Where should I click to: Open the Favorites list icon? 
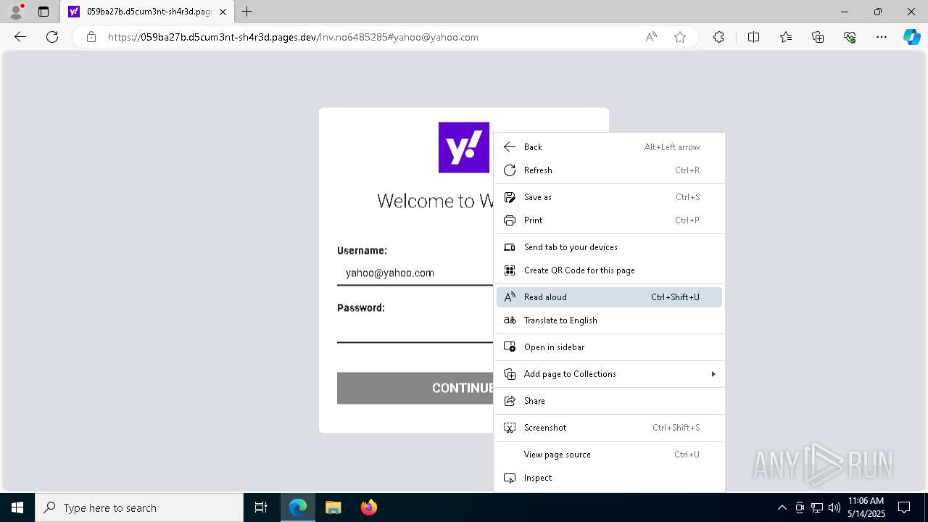(786, 37)
